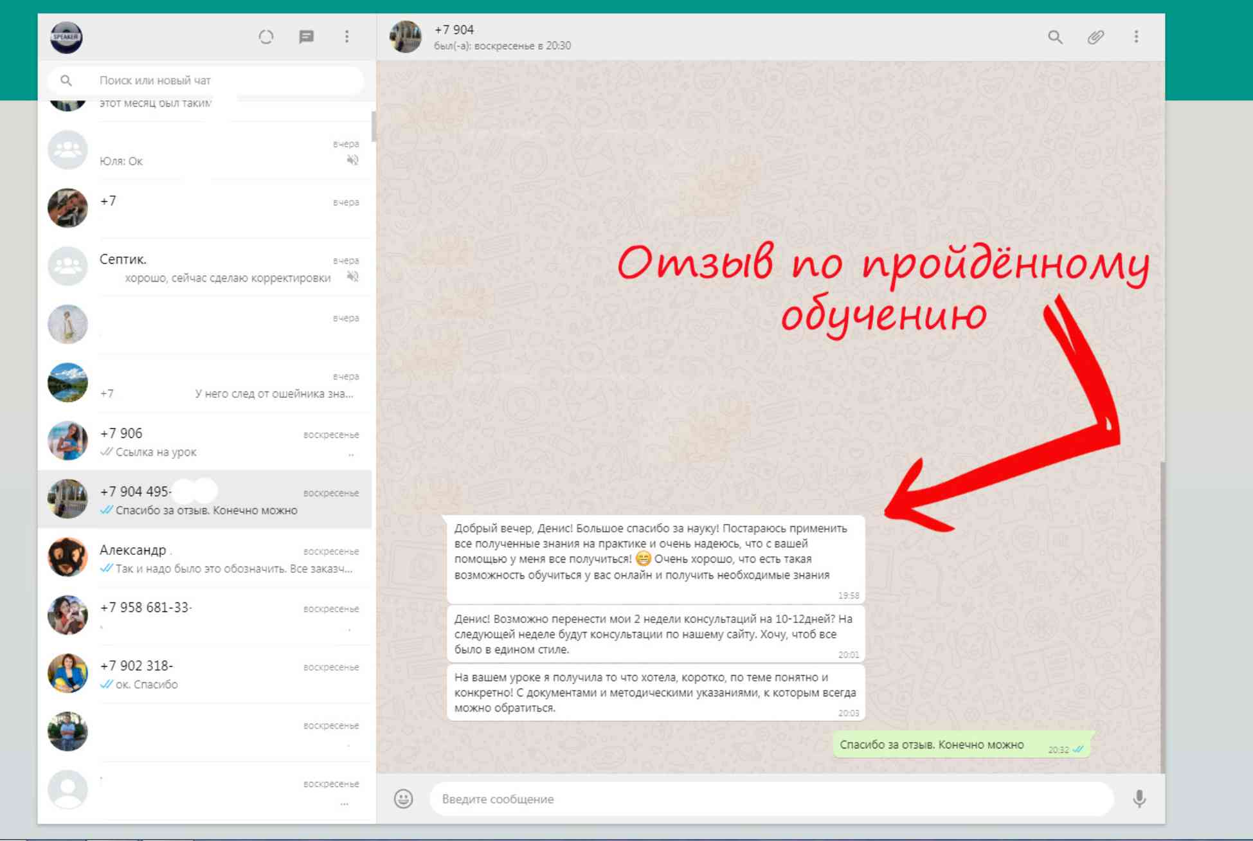1253x841 pixels.
Task: Open the status updates icon
Action: point(266,37)
